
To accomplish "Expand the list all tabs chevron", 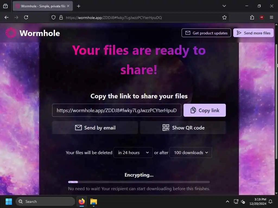I will click(224, 6).
